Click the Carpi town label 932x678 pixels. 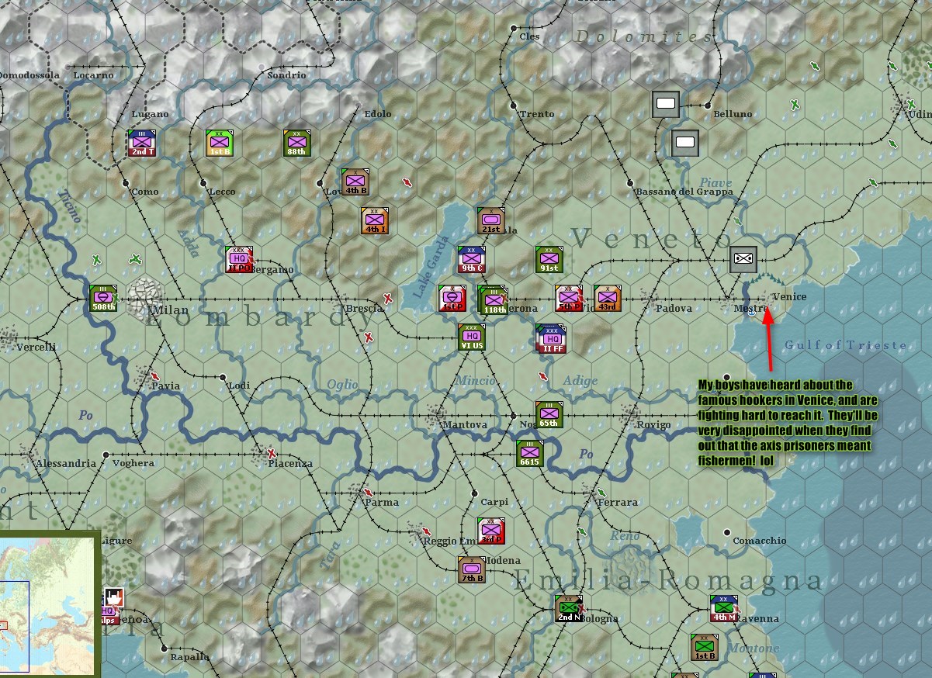coord(494,503)
